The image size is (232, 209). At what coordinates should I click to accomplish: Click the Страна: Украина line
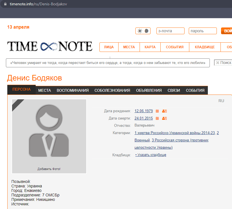click(27, 186)
